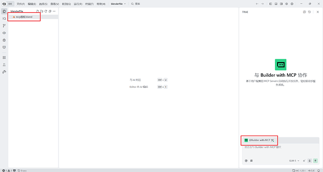Click the @ mention icon in chat

point(246,161)
